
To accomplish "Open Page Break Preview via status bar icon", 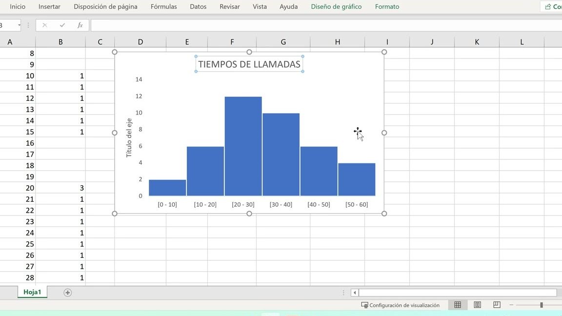I will [496, 304].
